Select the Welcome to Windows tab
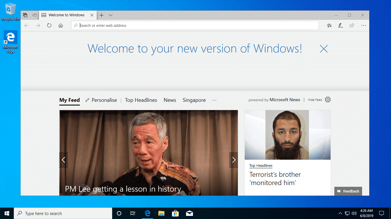 pyautogui.click(x=67, y=15)
